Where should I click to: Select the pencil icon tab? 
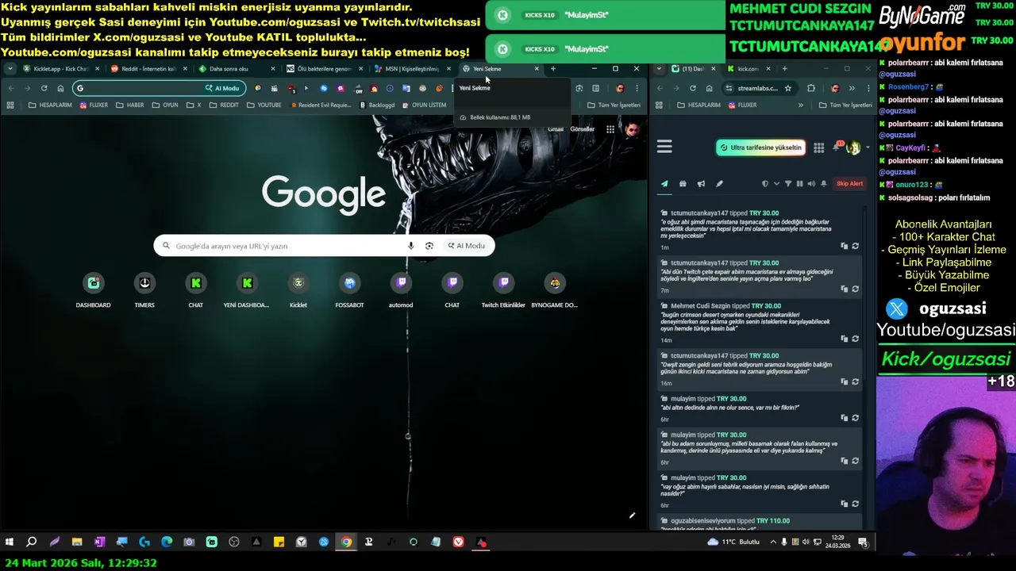click(x=719, y=184)
